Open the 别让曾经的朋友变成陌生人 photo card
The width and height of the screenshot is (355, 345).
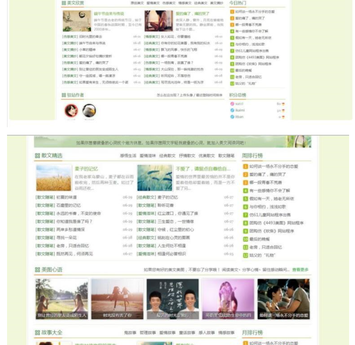point(62,299)
